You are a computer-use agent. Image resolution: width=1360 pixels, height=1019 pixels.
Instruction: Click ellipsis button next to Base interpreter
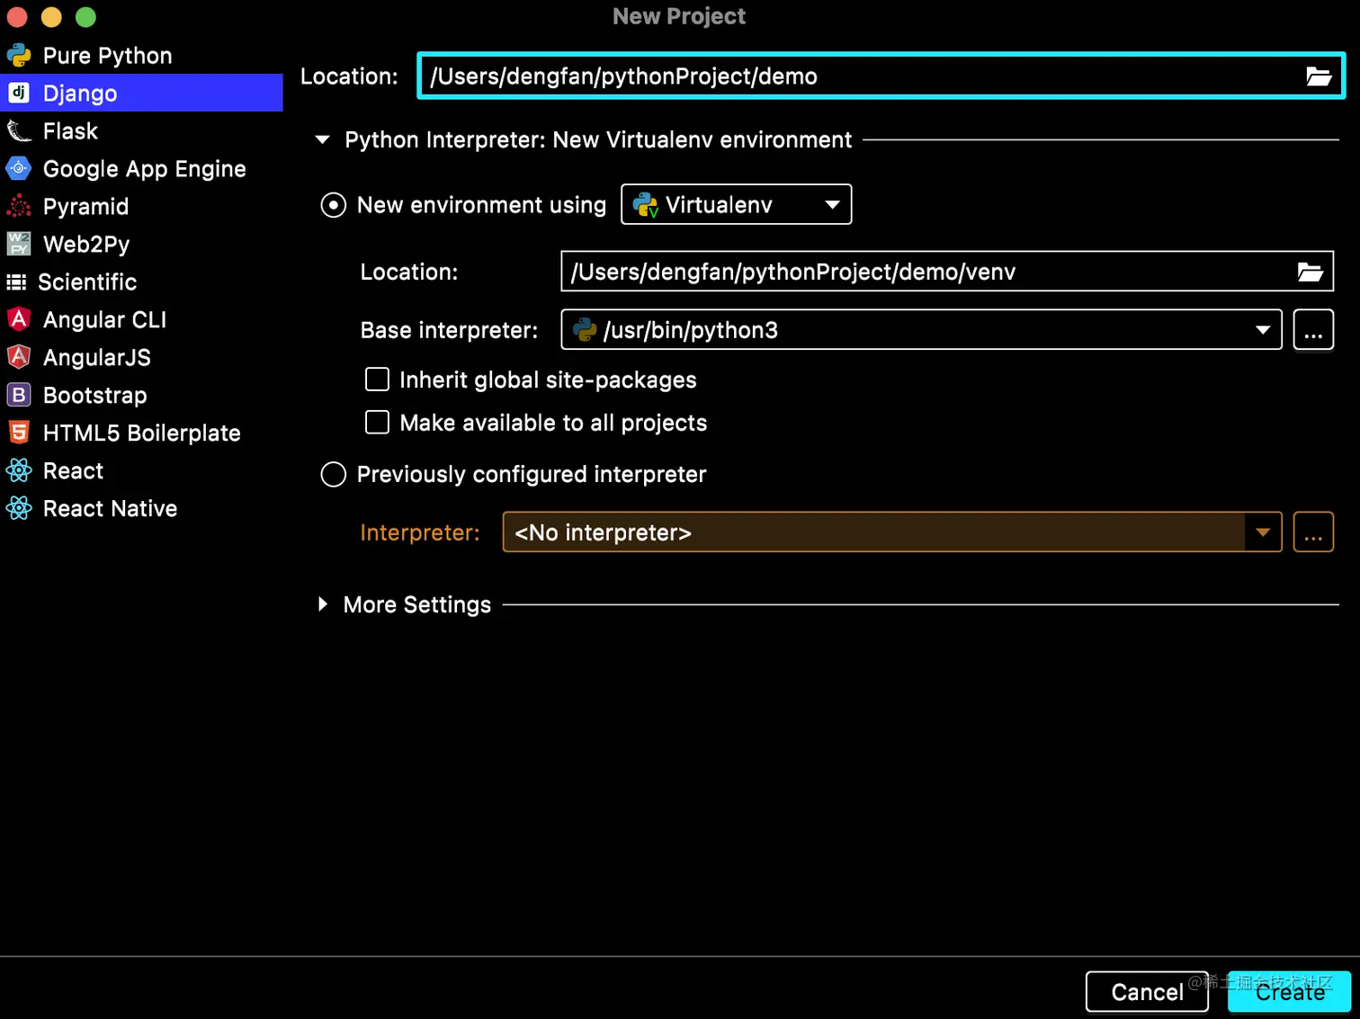point(1313,330)
